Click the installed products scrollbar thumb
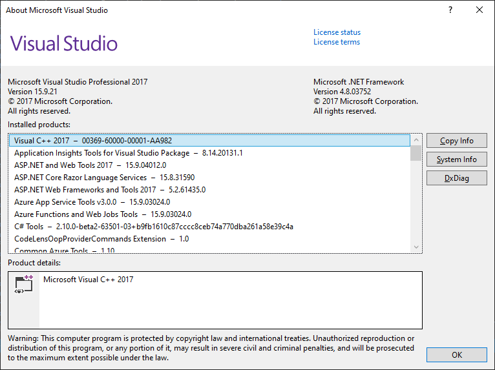This screenshot has width=495, height=370. 416,153
